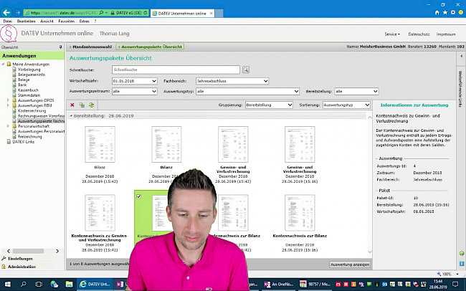Click the magnifier icon beside Schnellsuche
Screen dimensions: 466x291
point(245,70)
